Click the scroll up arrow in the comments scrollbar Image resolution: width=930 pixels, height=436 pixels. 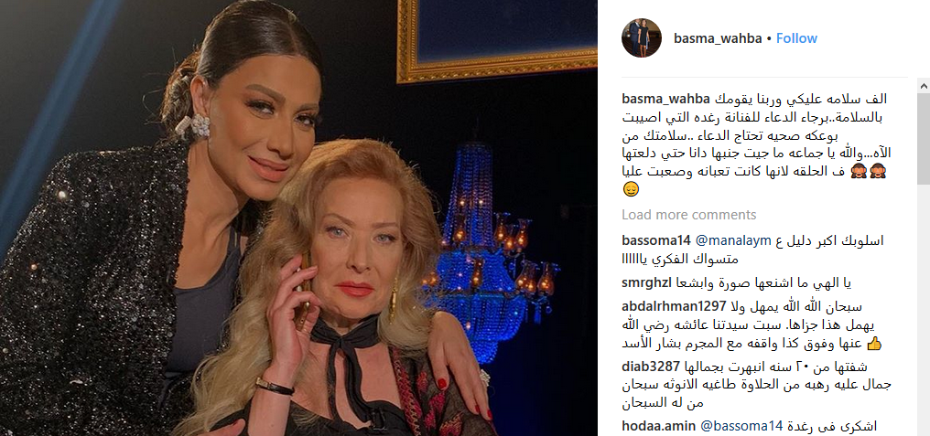tap(924, 87)
